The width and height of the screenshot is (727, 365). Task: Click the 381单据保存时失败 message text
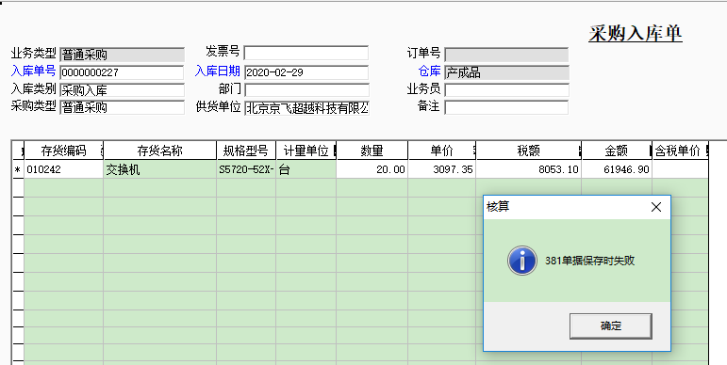click(x=589, y=261)
